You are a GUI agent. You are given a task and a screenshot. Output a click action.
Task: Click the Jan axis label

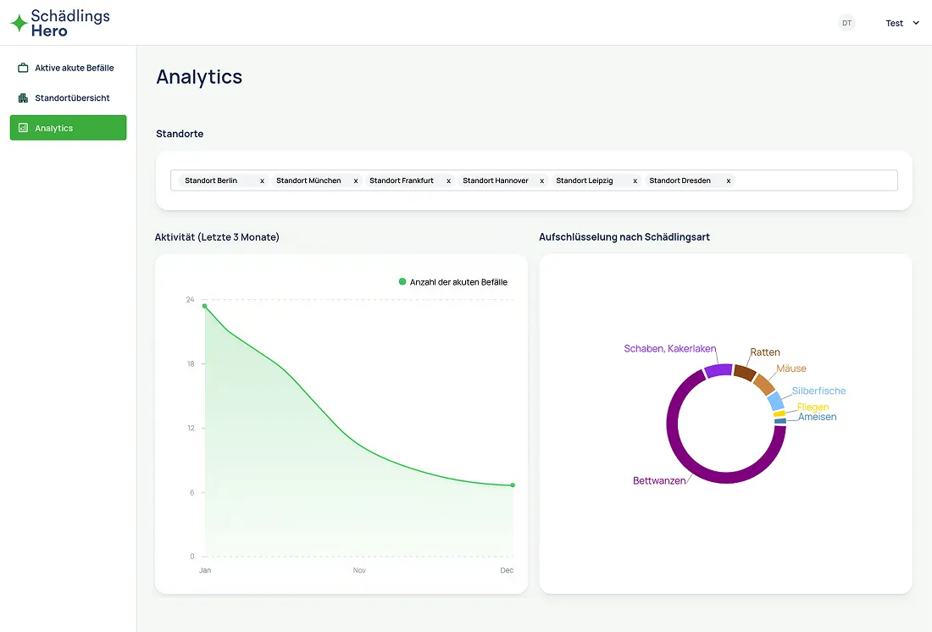205,570
